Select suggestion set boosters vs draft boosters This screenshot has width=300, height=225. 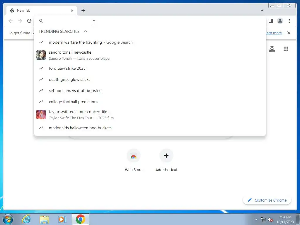[150, 91]
